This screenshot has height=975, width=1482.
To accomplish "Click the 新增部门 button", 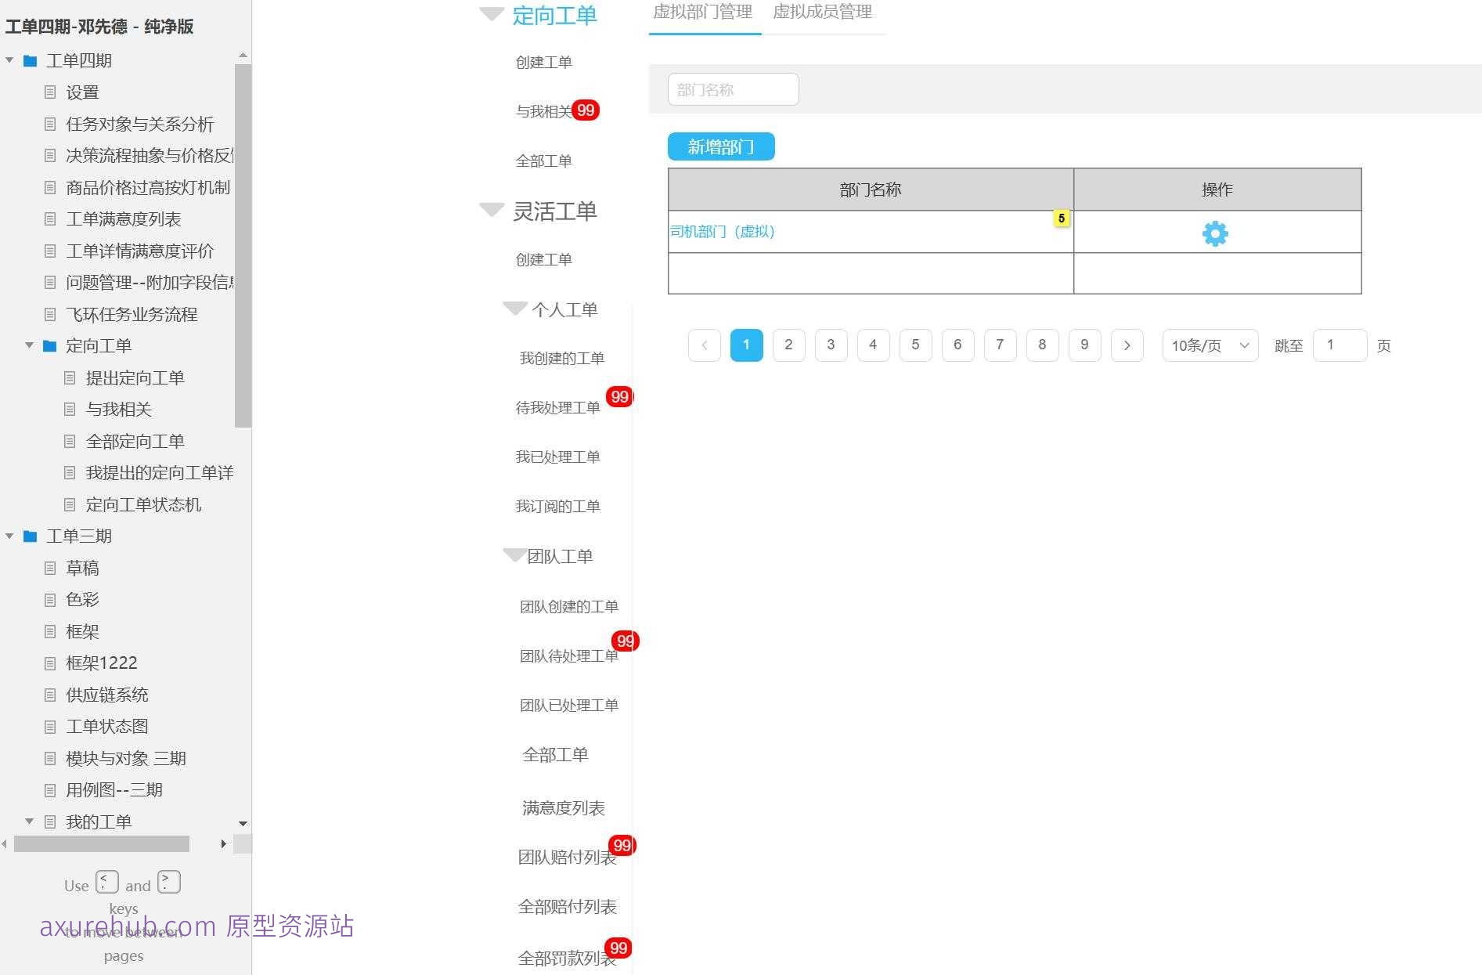I will (720, 146).
